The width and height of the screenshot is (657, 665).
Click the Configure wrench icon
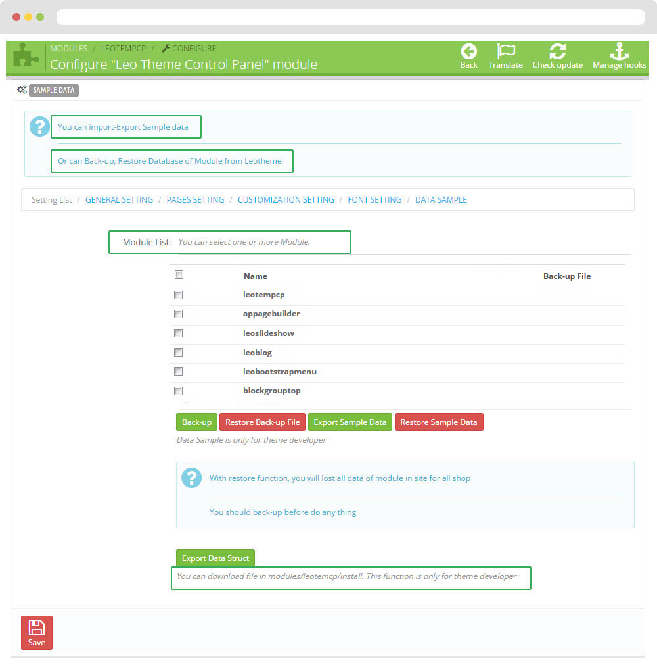[166, 49]
